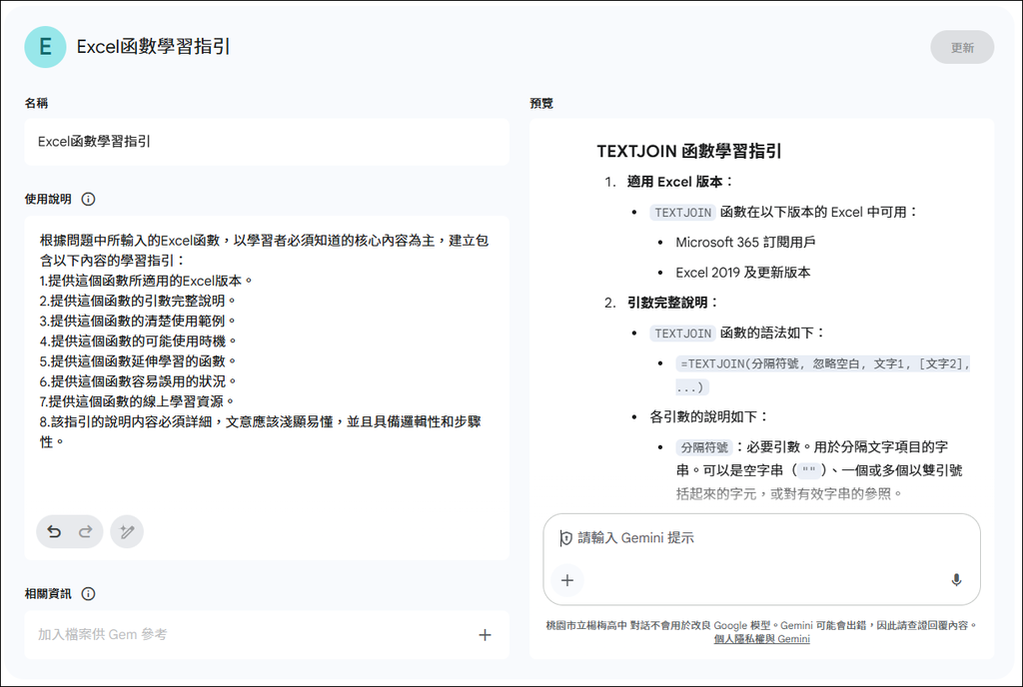Click the shield icon in prompt box
1023x687 pixels.
point(565,538)
